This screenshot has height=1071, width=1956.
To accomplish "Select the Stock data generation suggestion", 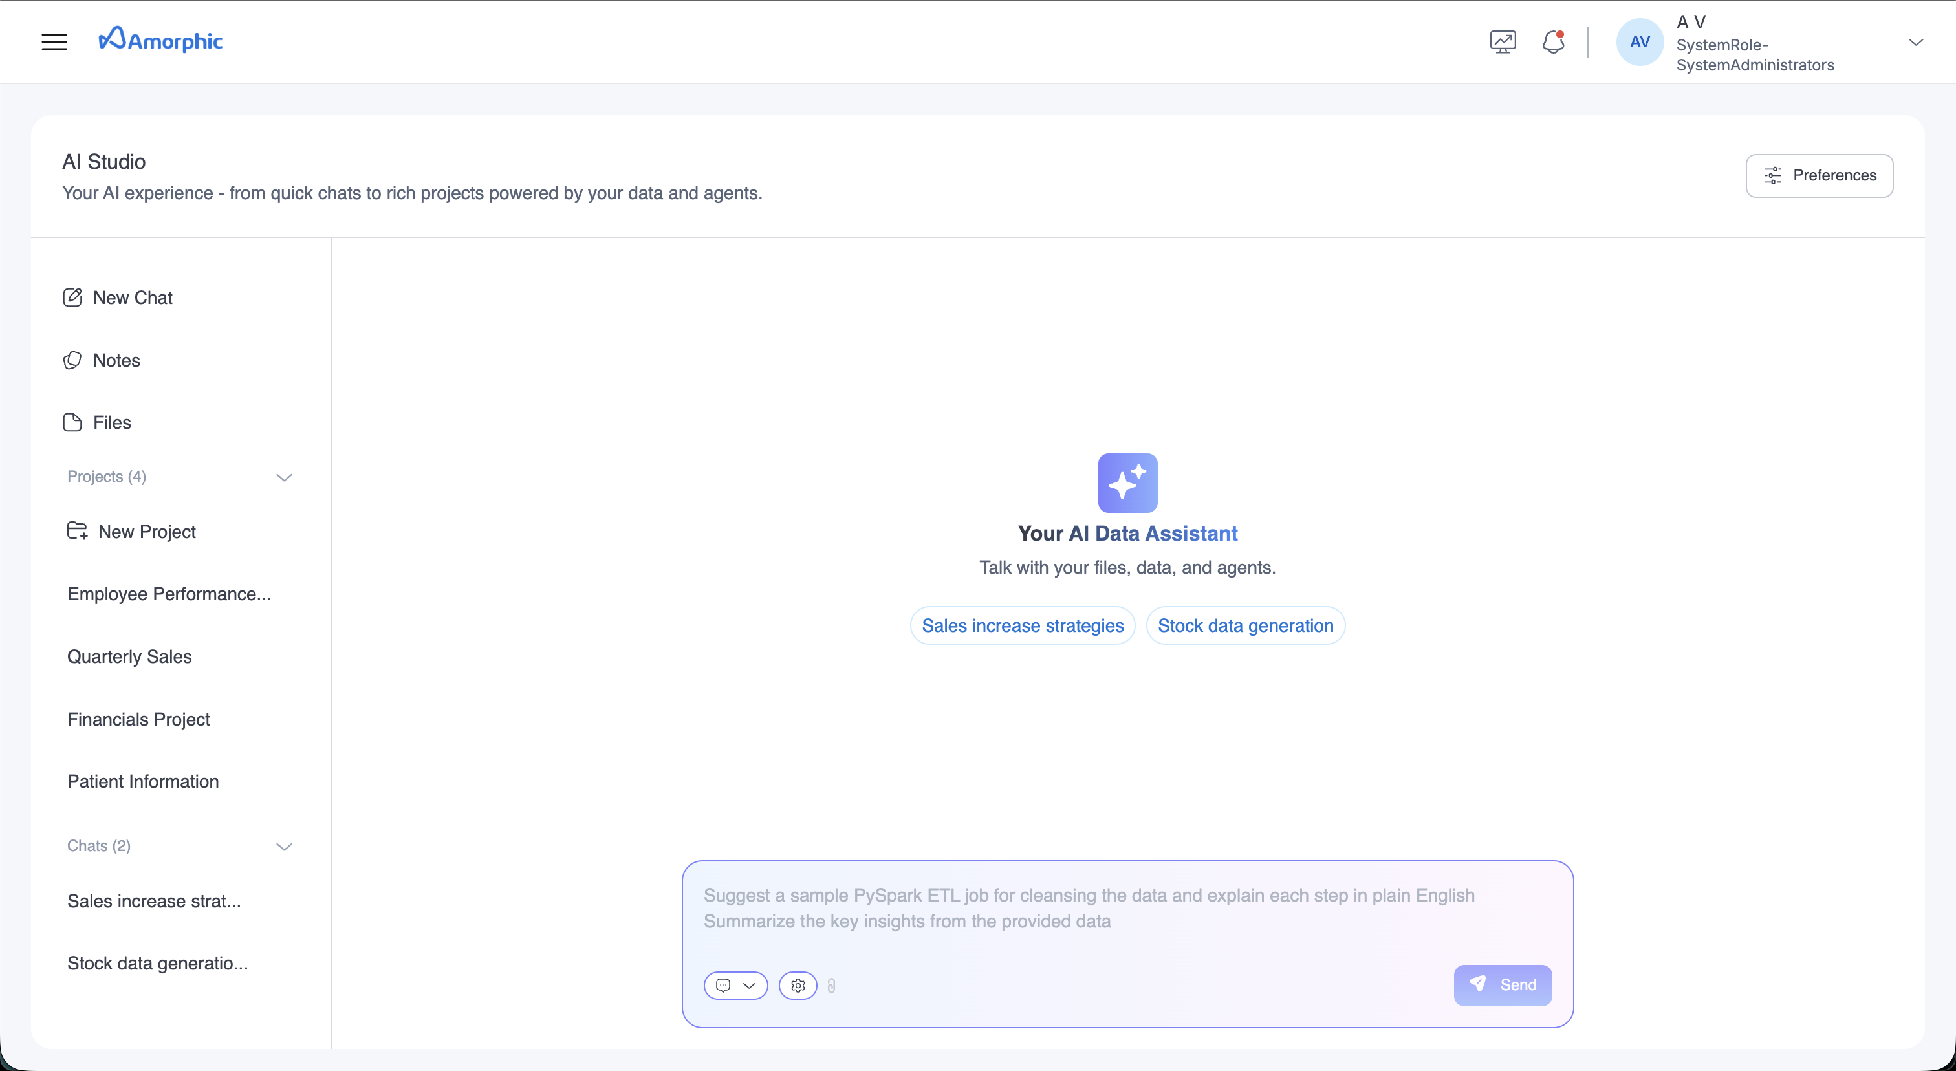I will pos(1245,625).
